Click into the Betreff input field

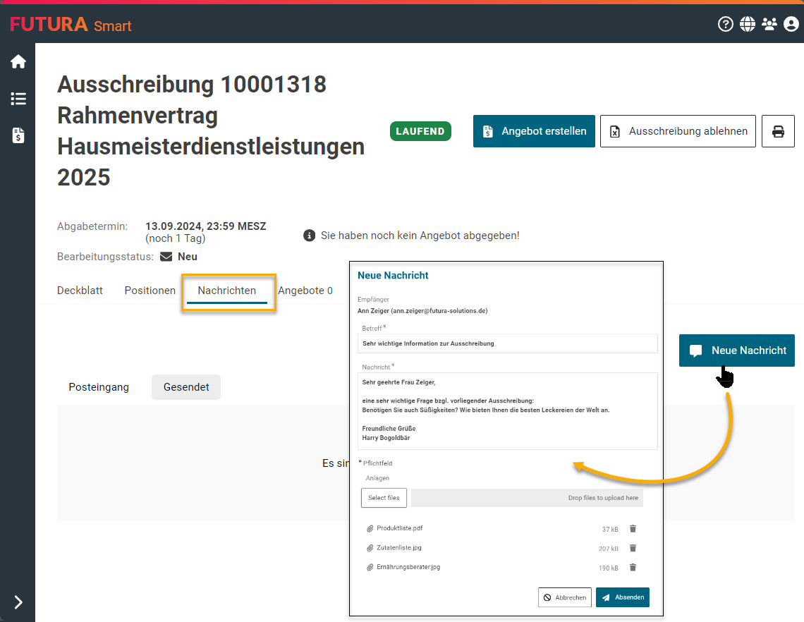pyautogui.click(x=508, y=343)
